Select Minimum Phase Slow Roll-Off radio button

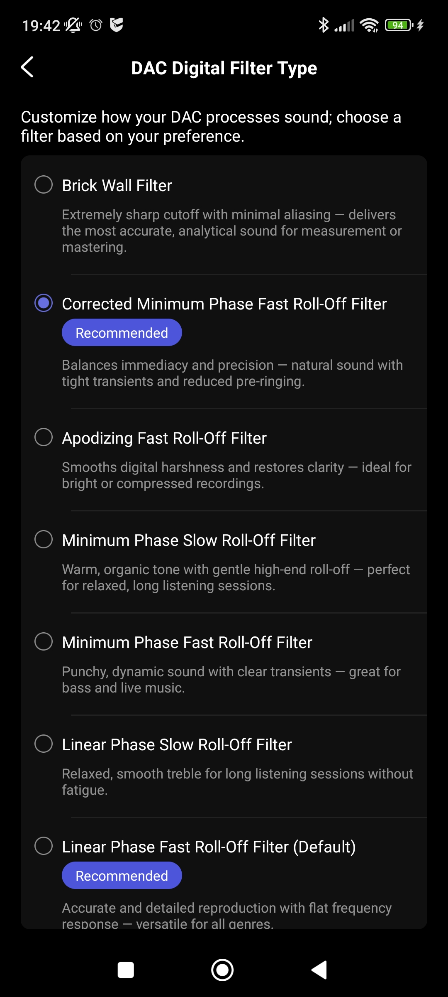44,539
